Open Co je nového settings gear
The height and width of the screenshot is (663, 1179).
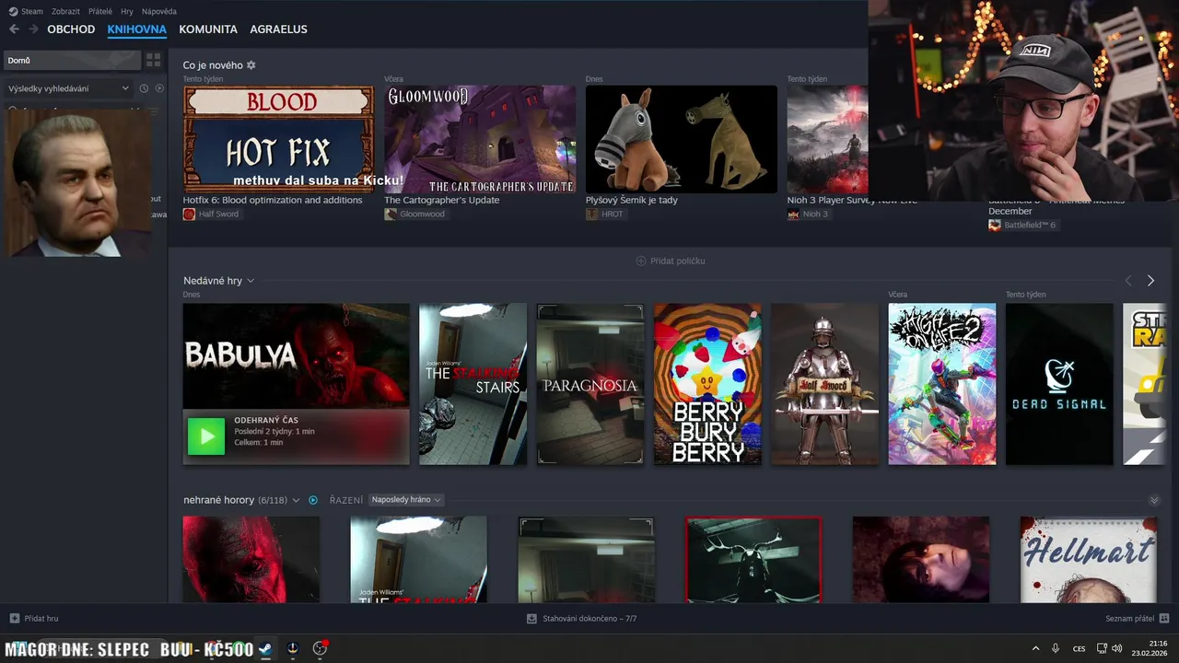(x=251, y=65)
